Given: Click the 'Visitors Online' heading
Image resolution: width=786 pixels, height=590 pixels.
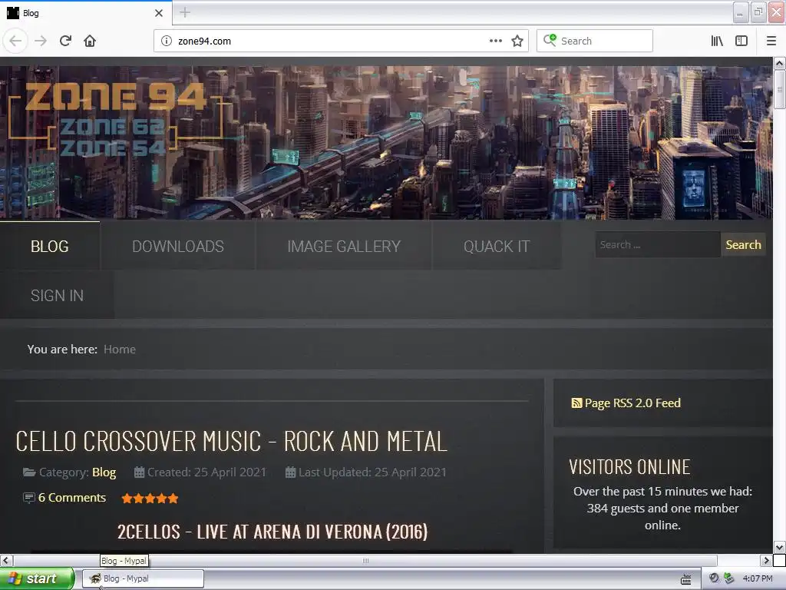Looking at the screenshot, I should [x=629, y=467].
